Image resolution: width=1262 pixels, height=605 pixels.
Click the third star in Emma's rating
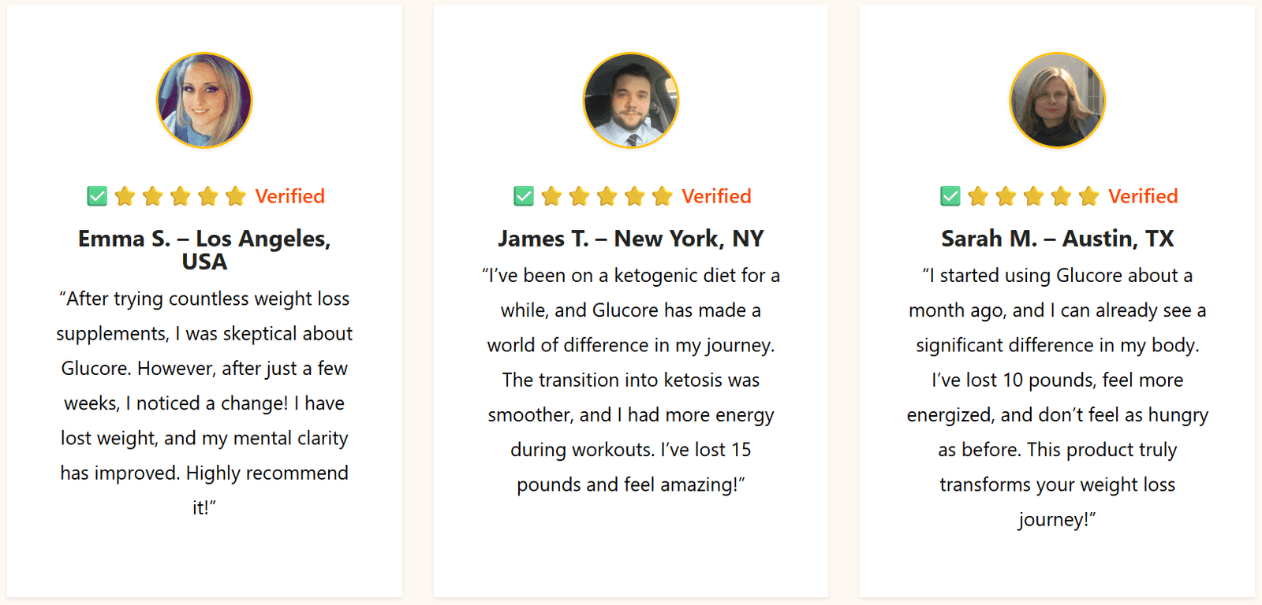[181, 196]
